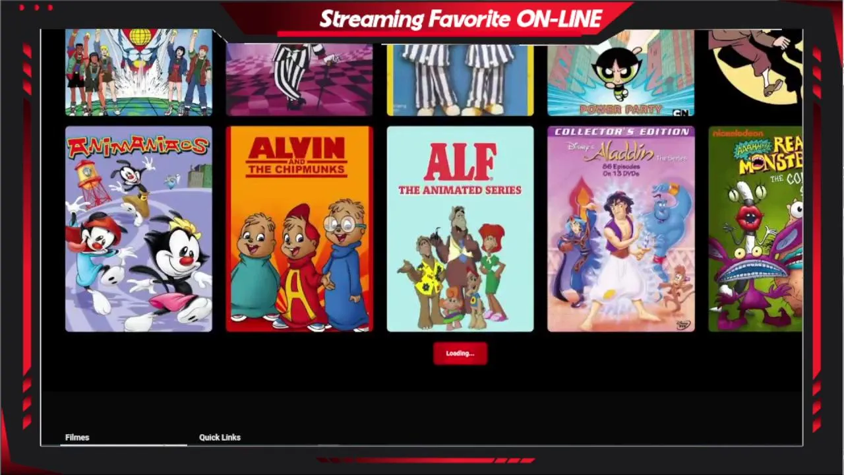This screenshot has height=475, width=844.
Task: Click the Filmes footer heading
Action: pyautogui.click(x=77, y=437)
